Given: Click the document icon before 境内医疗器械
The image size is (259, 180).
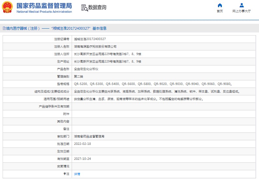Looking at the screenshot, I should point(4,28).
